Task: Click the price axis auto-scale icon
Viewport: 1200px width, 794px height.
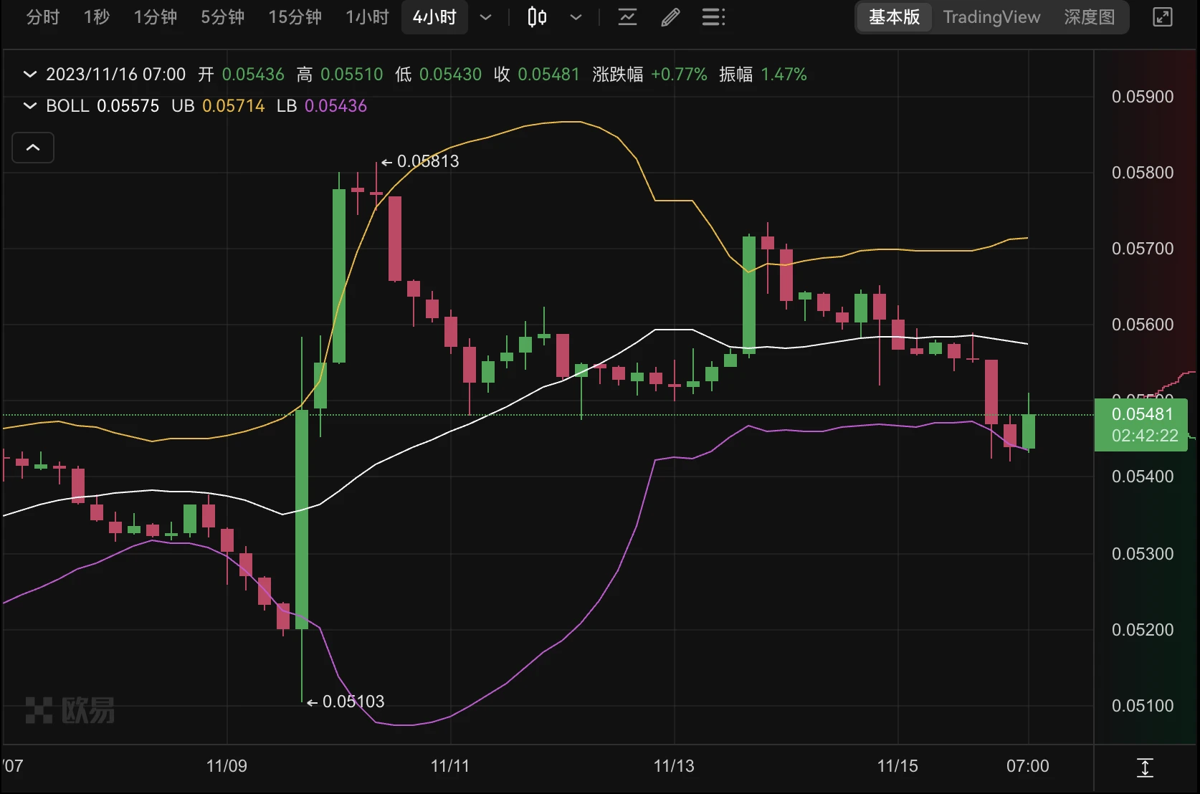Action: point(1145,767)
